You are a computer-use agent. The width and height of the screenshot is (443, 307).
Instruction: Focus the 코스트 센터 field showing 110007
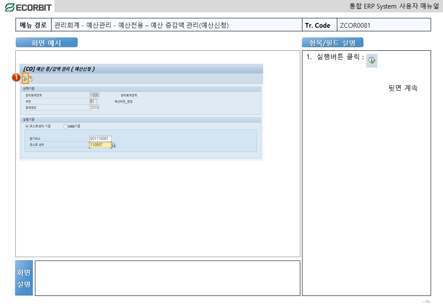tap(100, 145)
